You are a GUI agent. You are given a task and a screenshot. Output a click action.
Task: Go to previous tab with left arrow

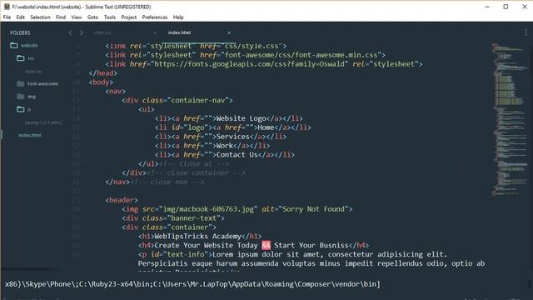(x=70, y=32)
